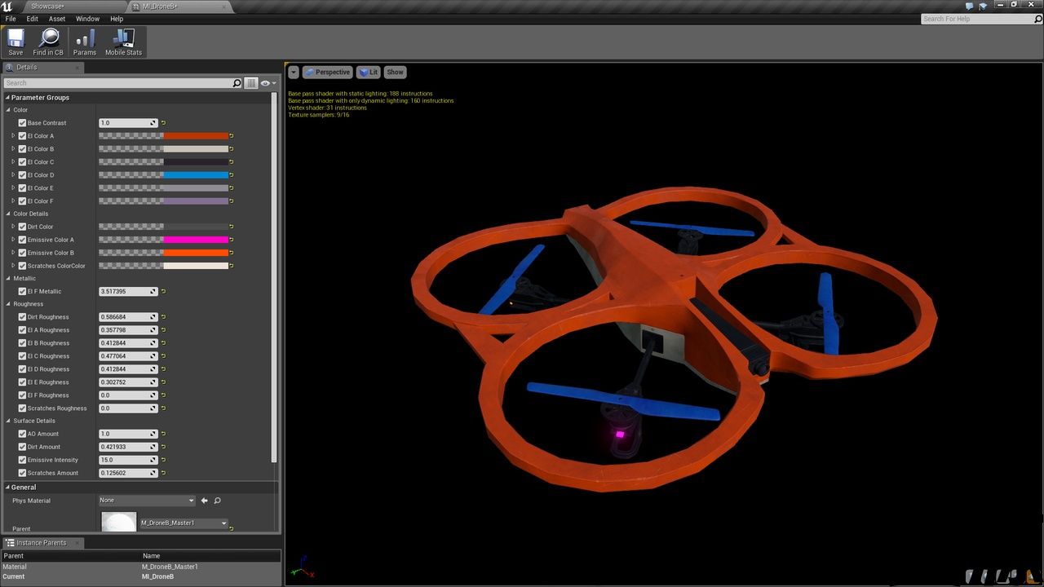Click the Phys Material browse magnifier icon
Screen dimensions: 1044x587
coord(217,501)
